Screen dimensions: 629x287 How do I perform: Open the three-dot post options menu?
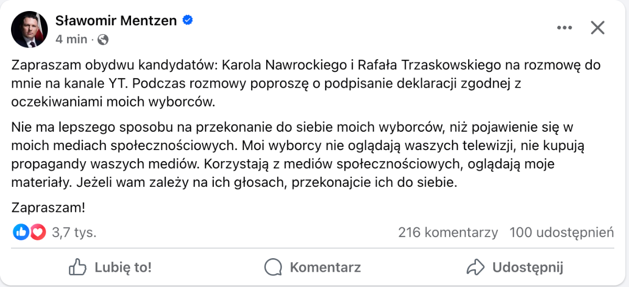(565, 28)
